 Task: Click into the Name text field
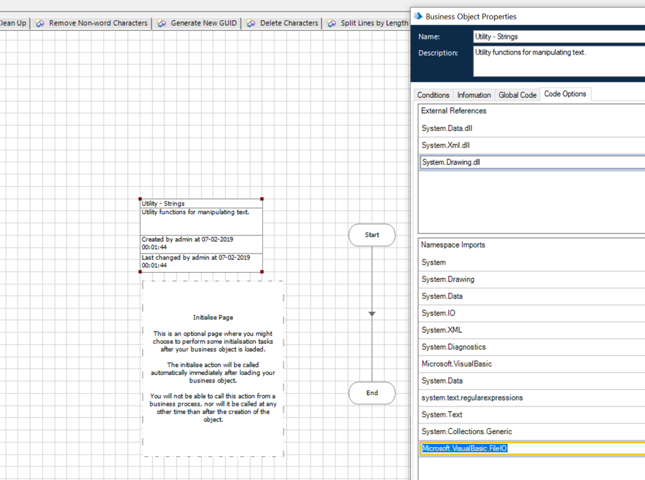[x=558, y=37]
